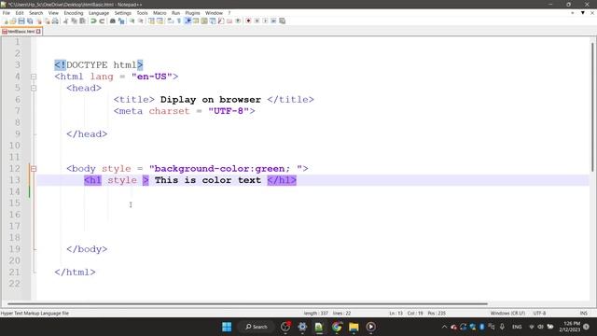Screen dimensions: 597x336
Task: Save the recorded macro icon
Action: [x=282, y=21]
